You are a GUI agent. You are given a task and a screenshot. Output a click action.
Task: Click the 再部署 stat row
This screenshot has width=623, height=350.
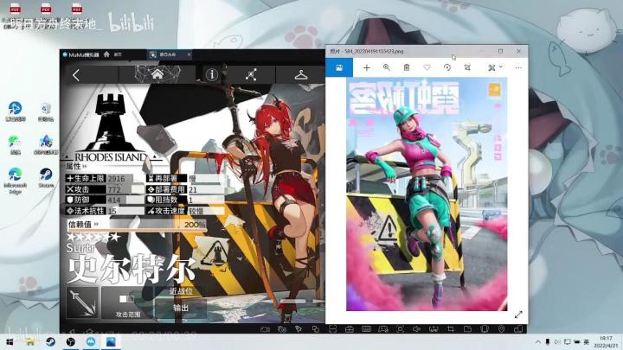click(x=185, y=178)
